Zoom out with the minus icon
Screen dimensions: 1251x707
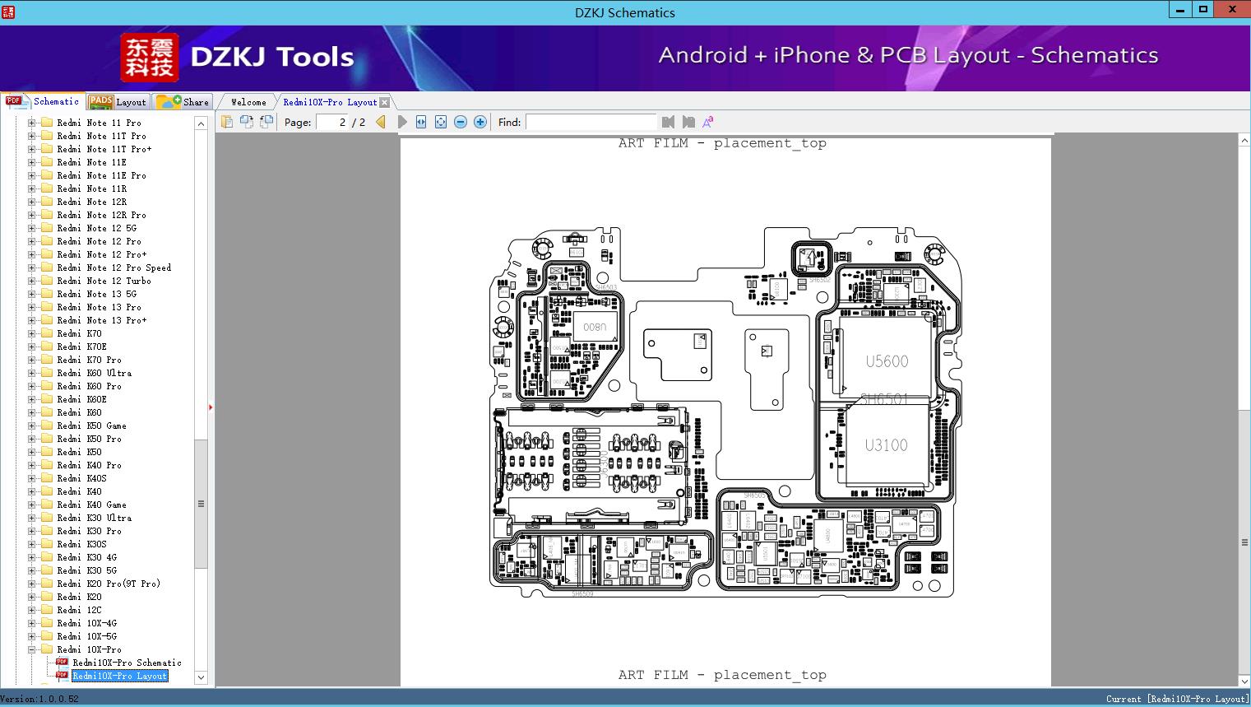(x=461, y=122)
